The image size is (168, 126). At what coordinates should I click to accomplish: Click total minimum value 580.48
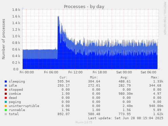[94, 114]
